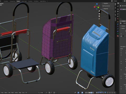This screenshot has height=94, width=126.
Task: Open the Object Data green triangle tab
Action: [x=118, y=33]
